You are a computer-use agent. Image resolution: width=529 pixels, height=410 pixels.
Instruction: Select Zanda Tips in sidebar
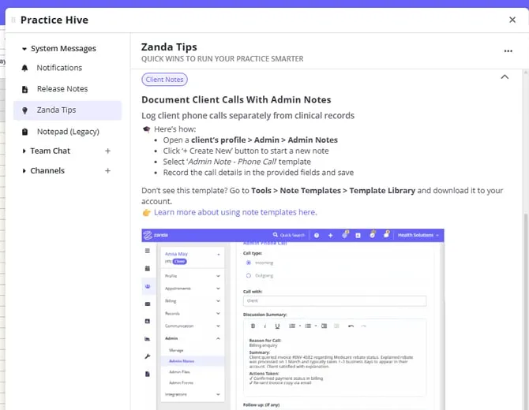(67, 110)
